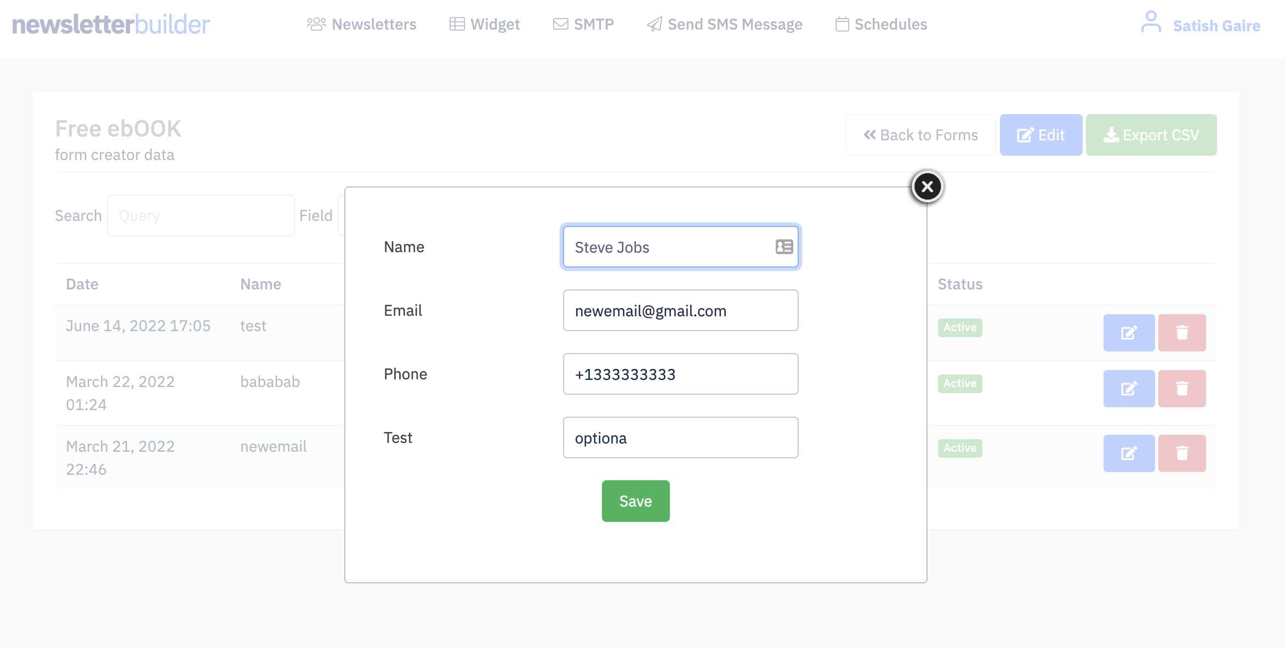Edit the June 14, 2022 test entry
This screenshot has height=648, width=1285.
click(1129, 333)
